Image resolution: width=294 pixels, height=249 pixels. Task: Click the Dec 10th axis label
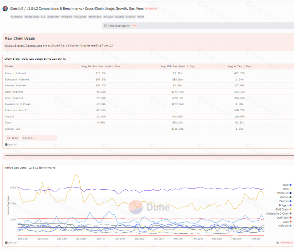click(23, 239)
